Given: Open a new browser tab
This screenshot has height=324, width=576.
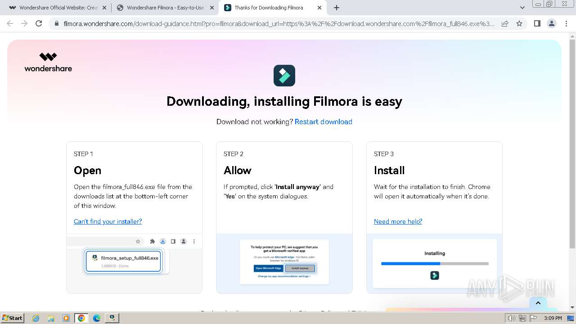Looking at the screenshot, I should (x=337, y=8).
